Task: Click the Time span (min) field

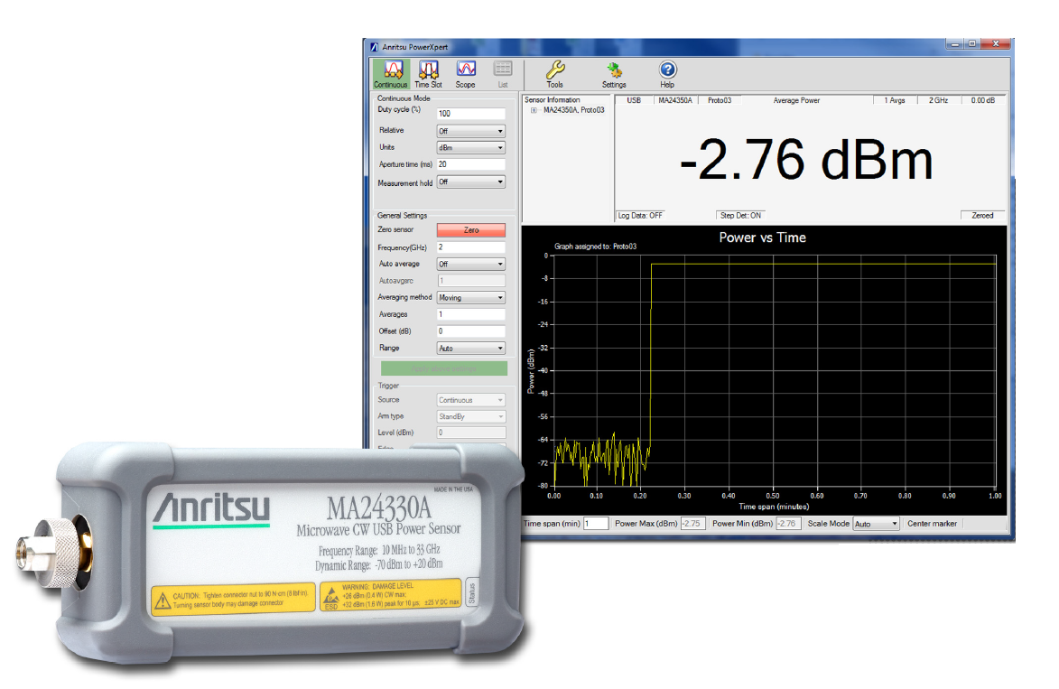Action: coord(596,524)
